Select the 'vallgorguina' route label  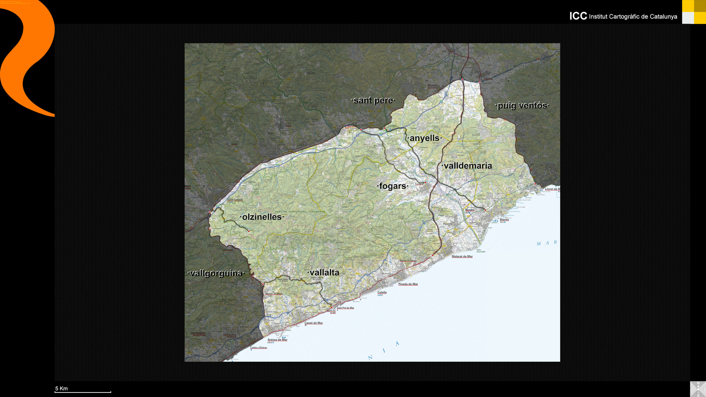[216, 273]
